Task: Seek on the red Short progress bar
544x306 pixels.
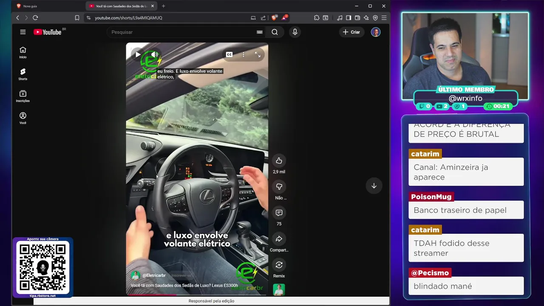Action: pos(197,295)
